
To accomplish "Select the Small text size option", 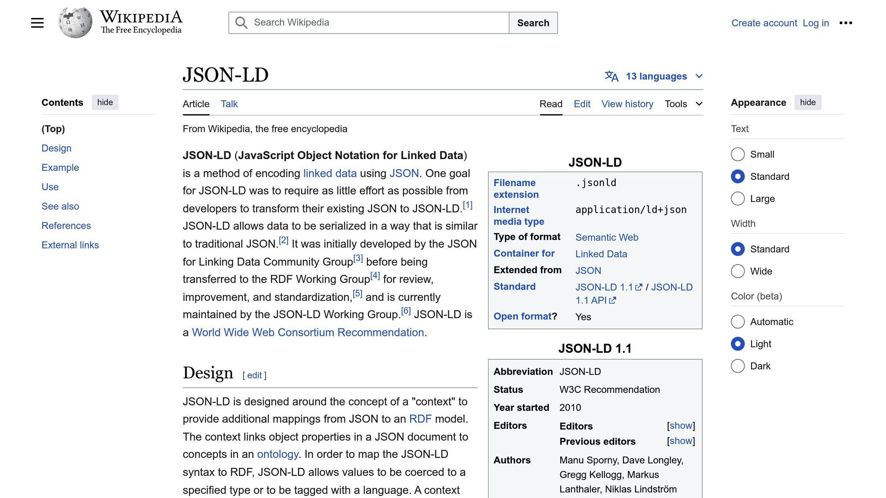I will coord(738,154).
